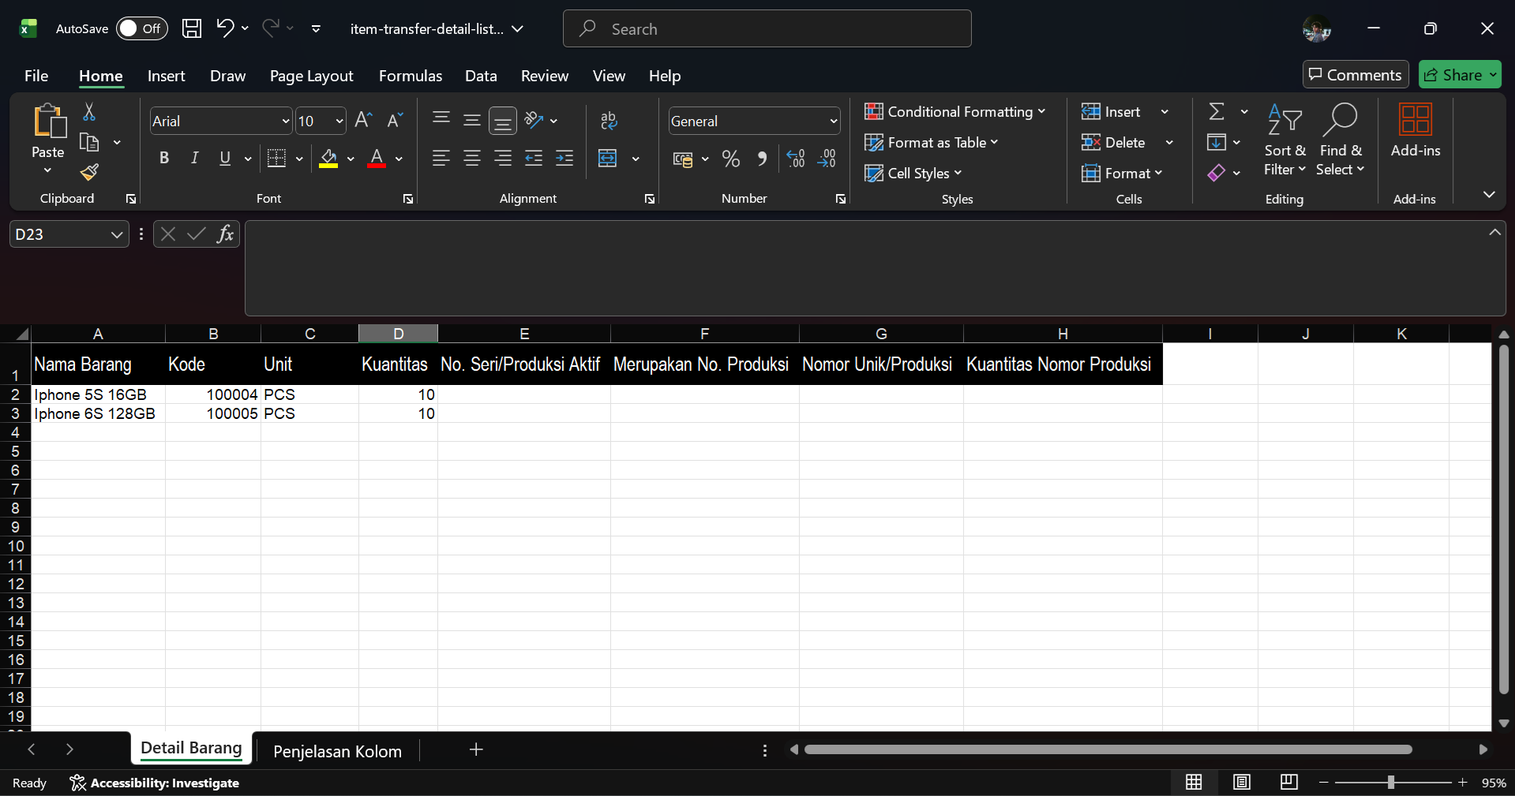Toggle the AutoSave switch

tap(142, 29)
